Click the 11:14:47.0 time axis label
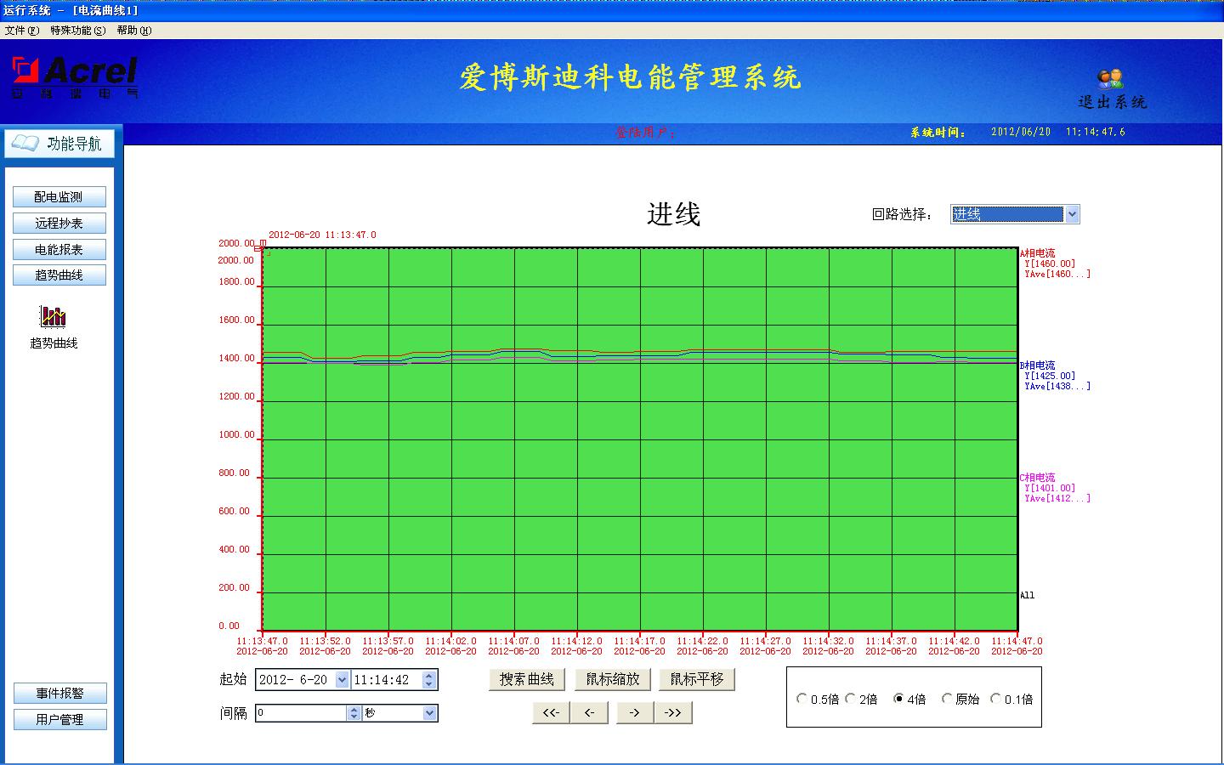1224x765 pixels. click(x=1017, y=642)
